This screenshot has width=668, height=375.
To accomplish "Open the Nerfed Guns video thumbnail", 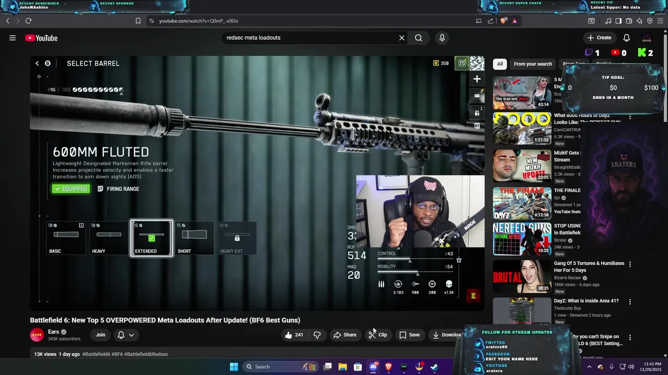I will pos(522,239).
